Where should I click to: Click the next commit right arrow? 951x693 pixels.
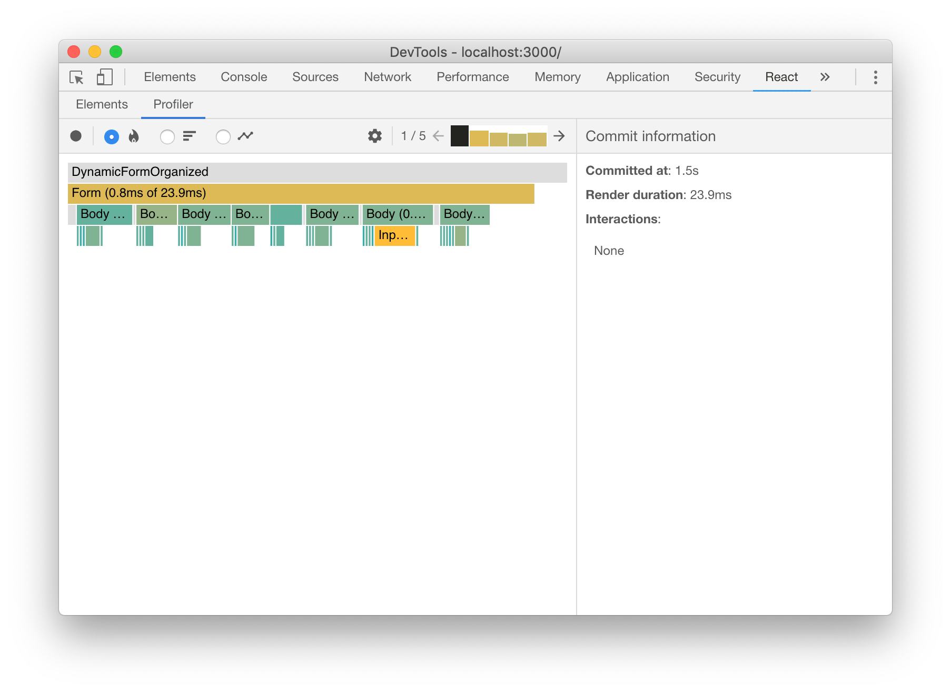pyautogui.click(x=559, y=136)
